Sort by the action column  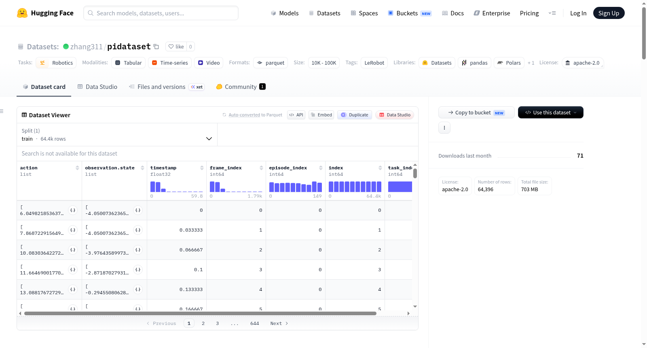click(x=77, y=168)
